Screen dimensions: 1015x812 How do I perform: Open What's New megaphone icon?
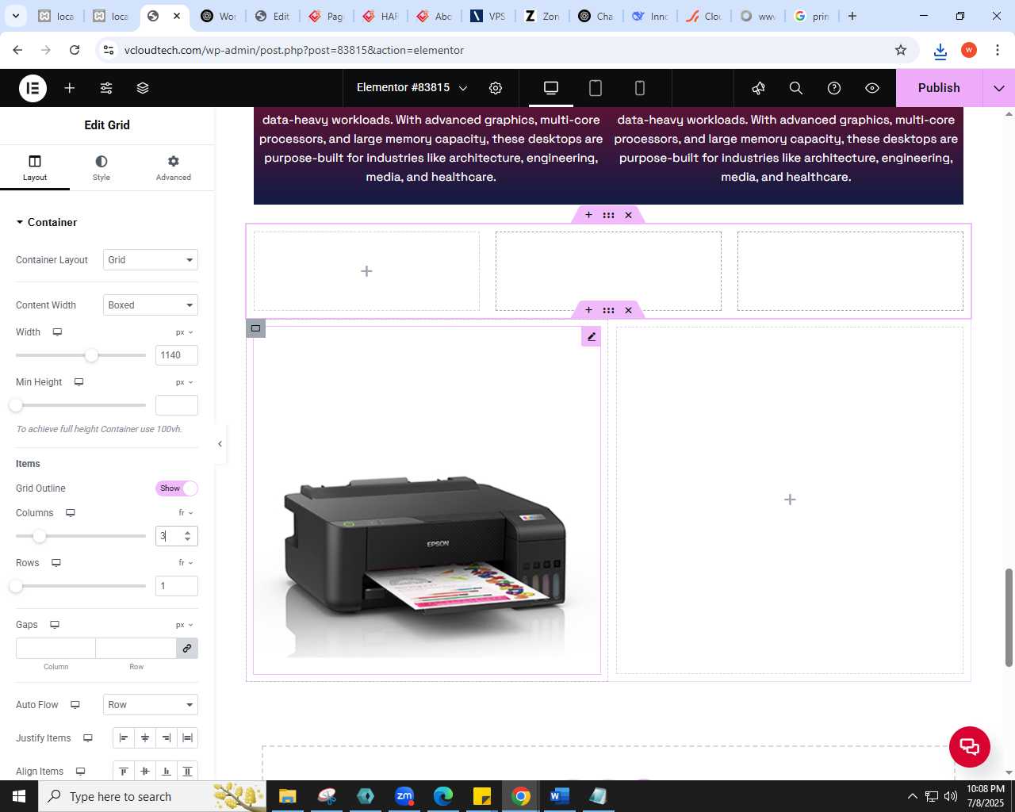pos(758,88)
